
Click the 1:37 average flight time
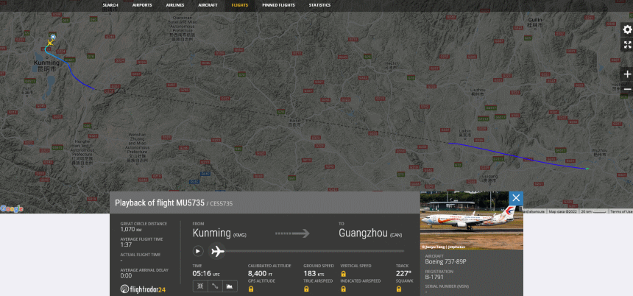[126, 244]
